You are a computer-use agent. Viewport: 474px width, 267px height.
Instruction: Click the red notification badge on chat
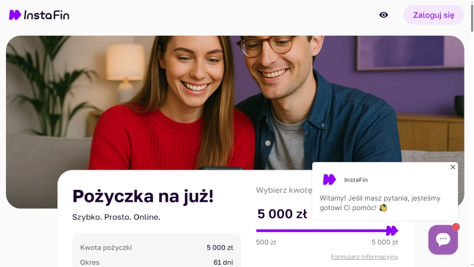pyautogui.click(x=456, y=227)
